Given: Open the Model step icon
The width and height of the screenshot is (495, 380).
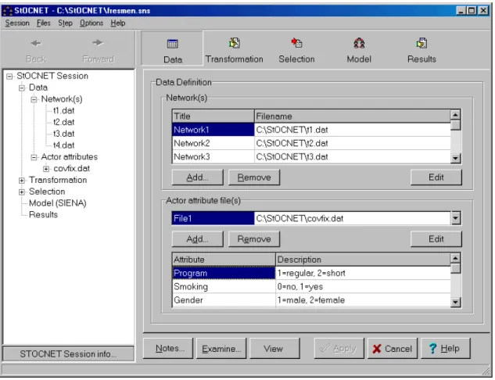Looking at the screenshot, I should click(359, 43).
